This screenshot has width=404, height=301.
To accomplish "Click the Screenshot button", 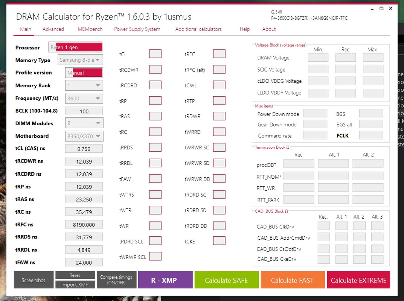I will pyautogui.click(x=34, y=280).
